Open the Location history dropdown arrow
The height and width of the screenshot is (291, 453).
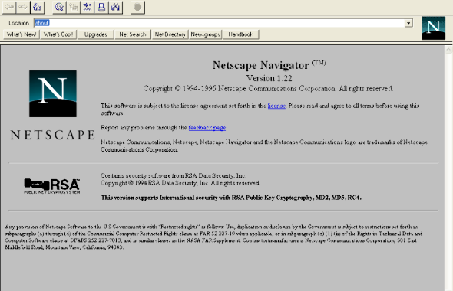coord(408,23)
